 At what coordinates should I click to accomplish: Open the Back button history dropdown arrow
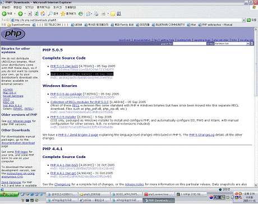(x=15, y=13)
